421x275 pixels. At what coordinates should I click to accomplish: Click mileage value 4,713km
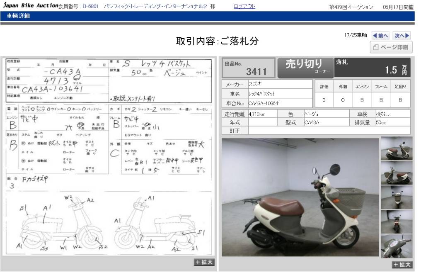[x=257, y=114]
